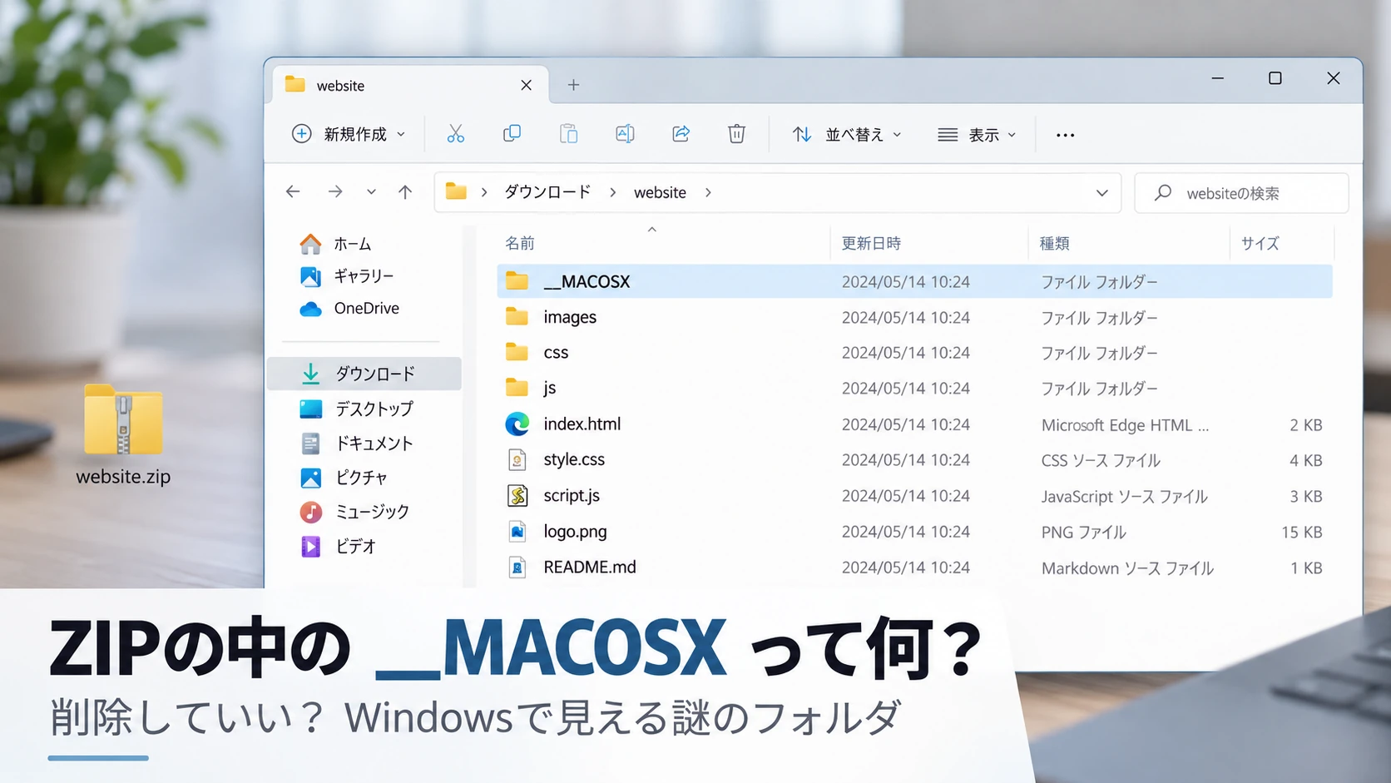Click the Rename icon in toolbar
This screenshot has height=783, width=1391.
(x=625, y=134)
